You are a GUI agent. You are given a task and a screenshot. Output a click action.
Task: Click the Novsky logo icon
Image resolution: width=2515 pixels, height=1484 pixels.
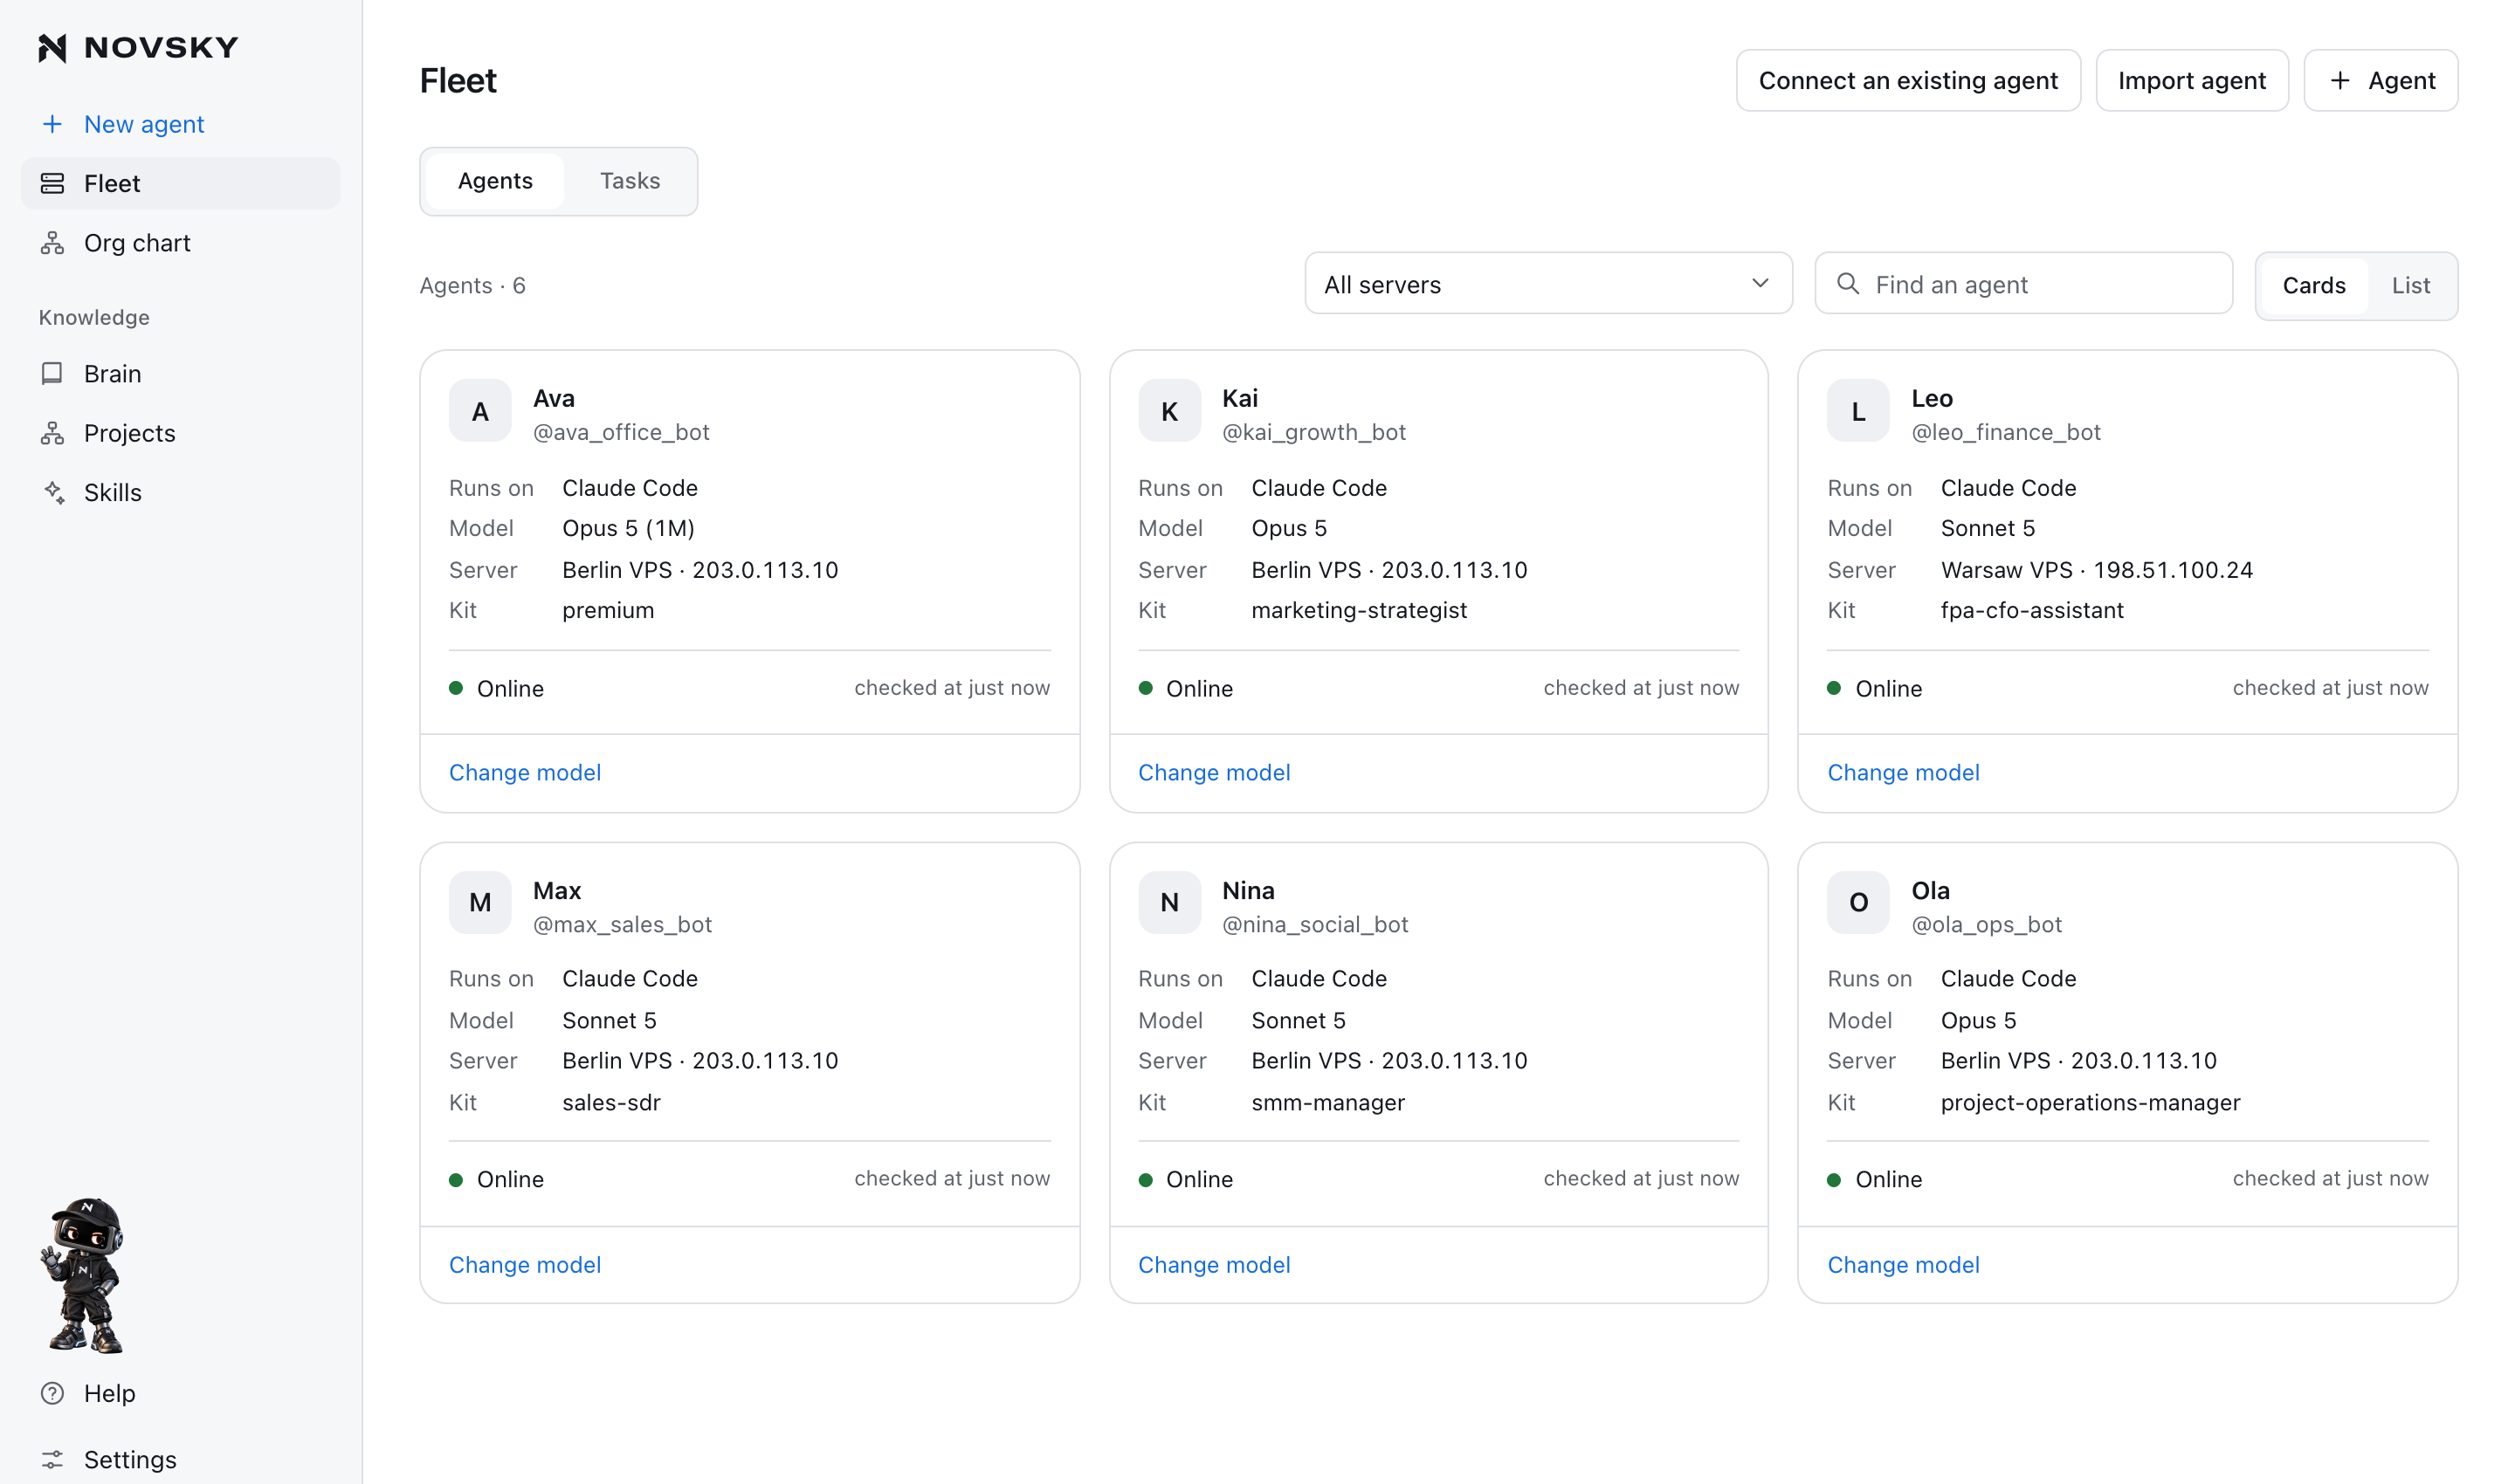[x=52, y=47]
